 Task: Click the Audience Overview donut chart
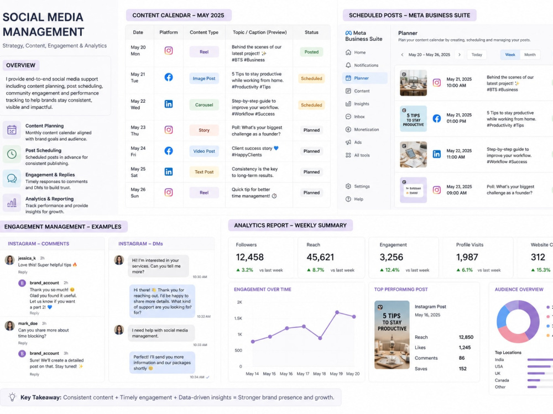click(x=518, y=322)
